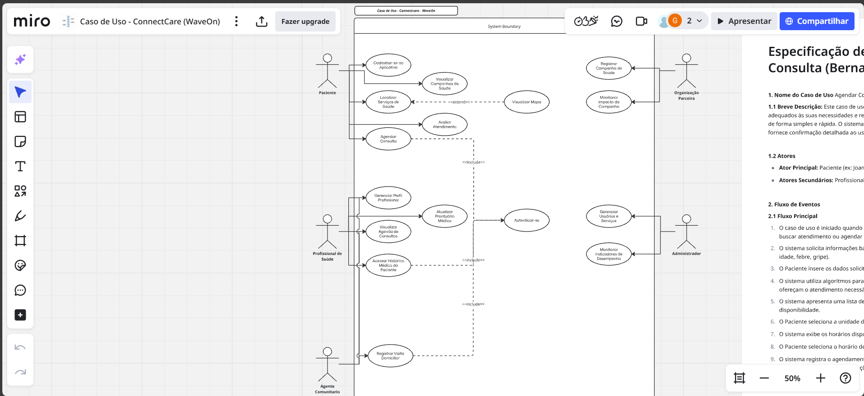Zoom in with the plus button
Image resolution: width=864 pixels, height=396 pixels.
(821, 378)
